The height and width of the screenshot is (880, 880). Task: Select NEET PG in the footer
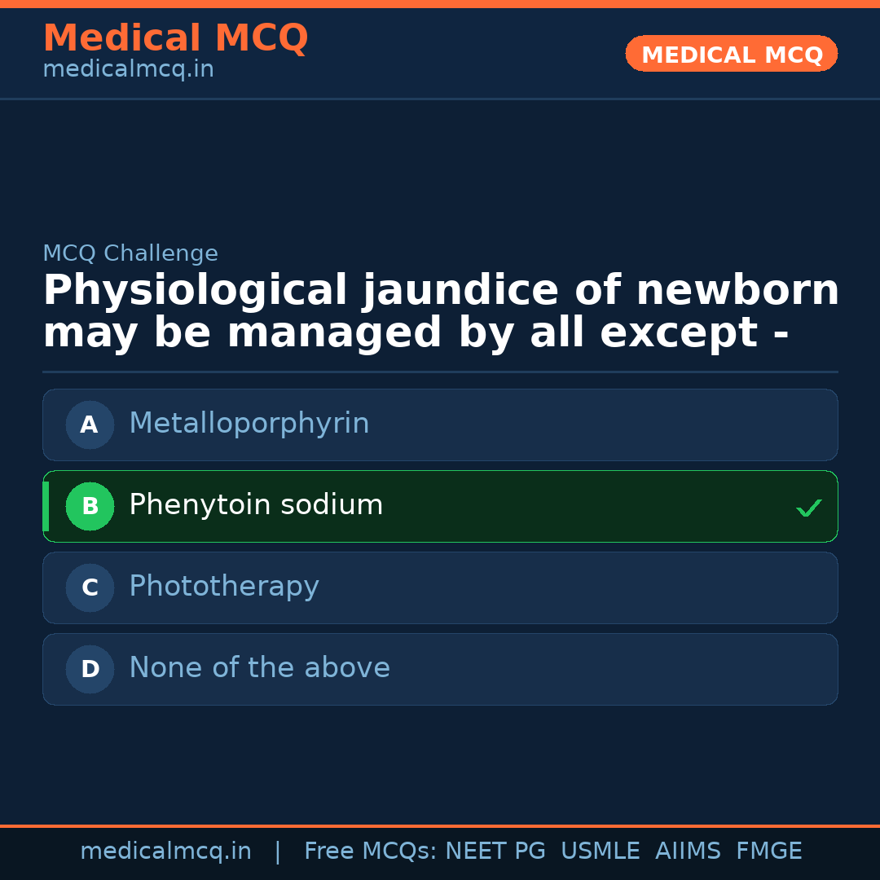[495, 851]
